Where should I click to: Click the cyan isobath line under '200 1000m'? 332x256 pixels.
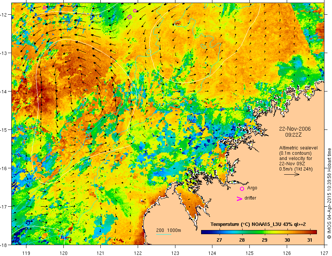(x=164, y=234)
